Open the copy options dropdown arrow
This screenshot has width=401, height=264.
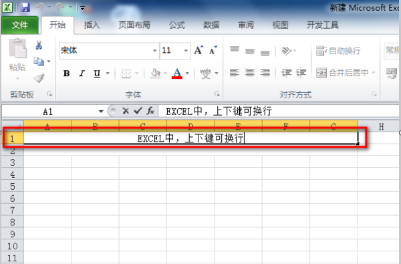(x=49, y=61)
